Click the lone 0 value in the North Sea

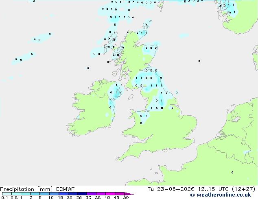[x=199, y=61]
